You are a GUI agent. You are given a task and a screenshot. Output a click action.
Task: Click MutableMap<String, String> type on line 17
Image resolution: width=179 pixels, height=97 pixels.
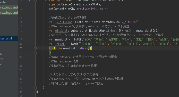(109, 31)
